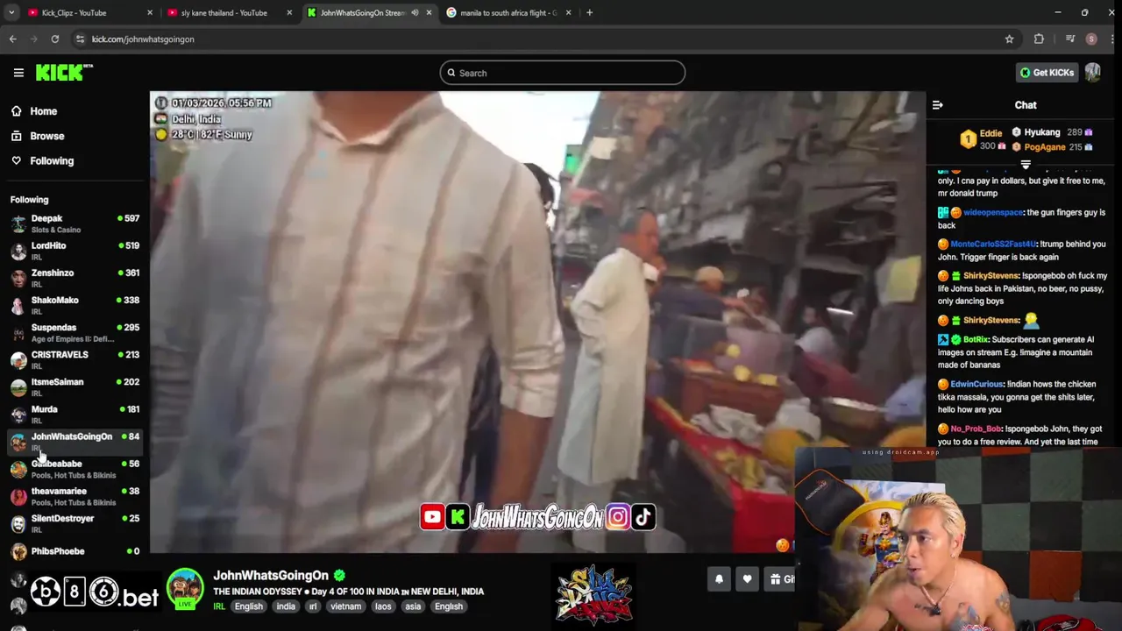Switch to manila to south africa flight tab
1122x631 pixels.
pos(507,12)
